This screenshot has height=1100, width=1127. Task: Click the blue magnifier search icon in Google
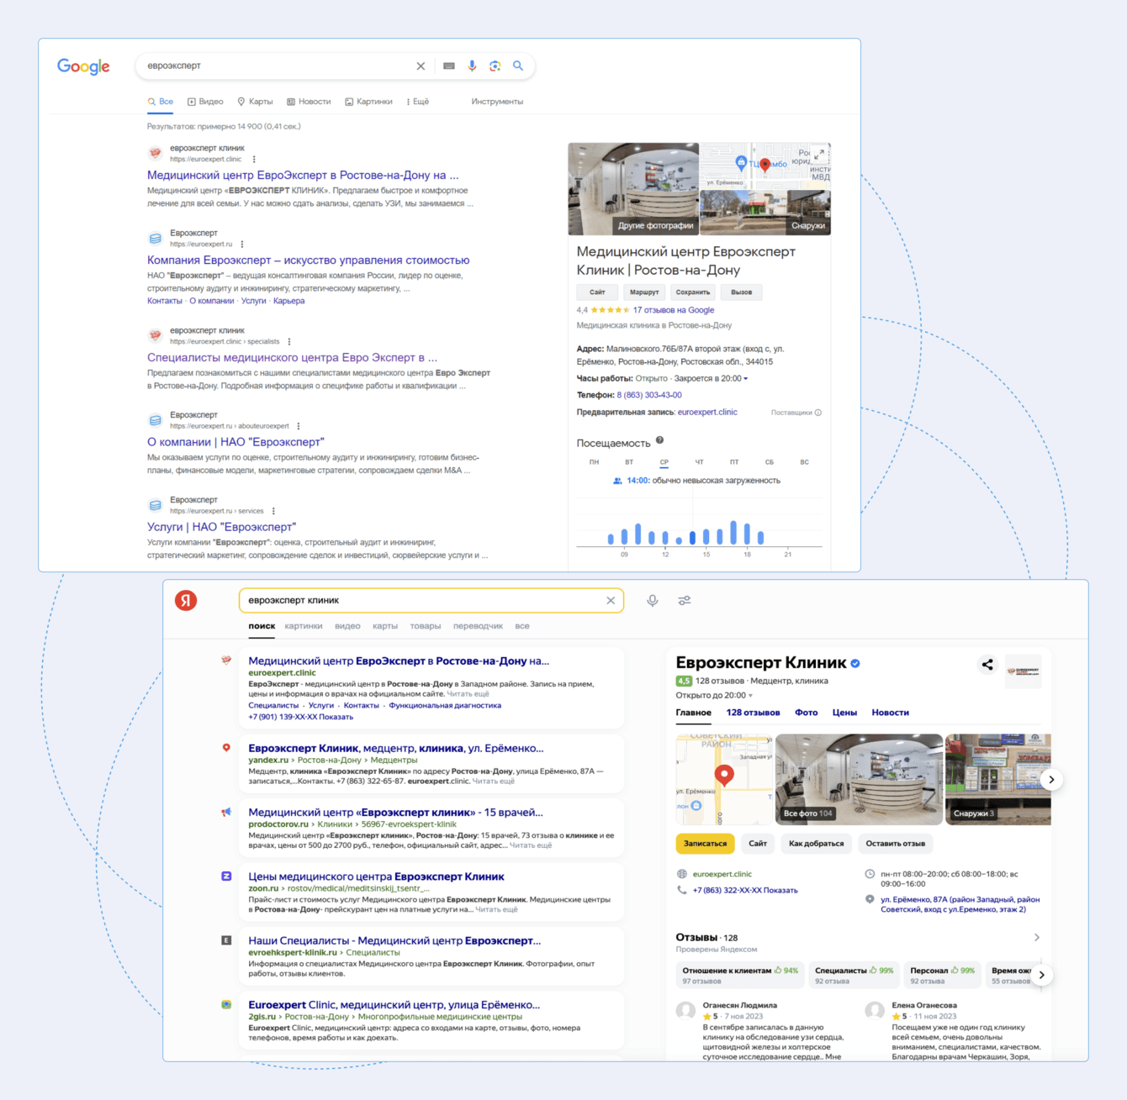pos(518,66)
